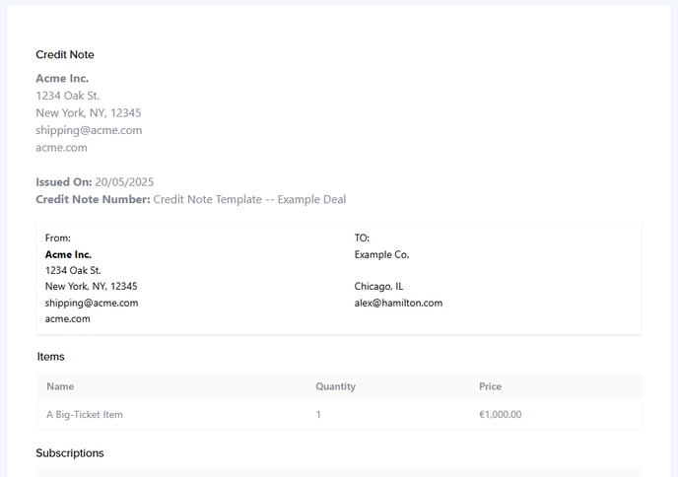678x477 pixels.
Task: Open the shipping@acme.com header email link
Action: (x=89, y=130)
